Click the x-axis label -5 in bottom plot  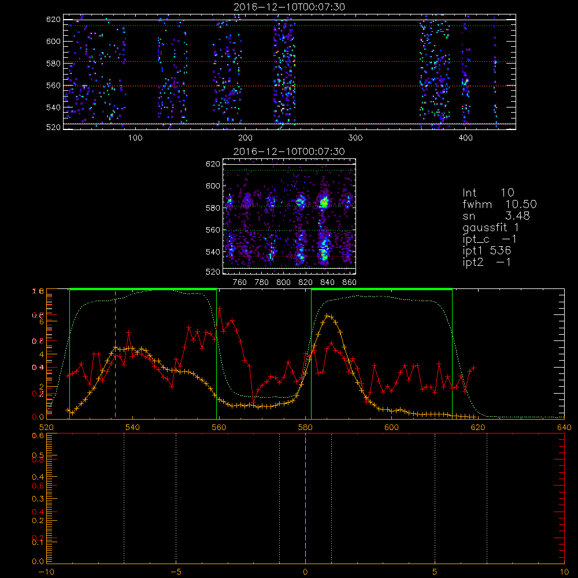176,572
